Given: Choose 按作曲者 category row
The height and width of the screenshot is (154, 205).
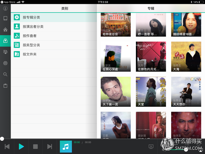Looking at the screenshot, I should click(x=54, y=36).
